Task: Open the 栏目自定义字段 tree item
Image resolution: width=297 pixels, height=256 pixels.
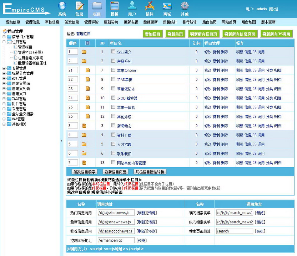Action: [x=30, y=58]
